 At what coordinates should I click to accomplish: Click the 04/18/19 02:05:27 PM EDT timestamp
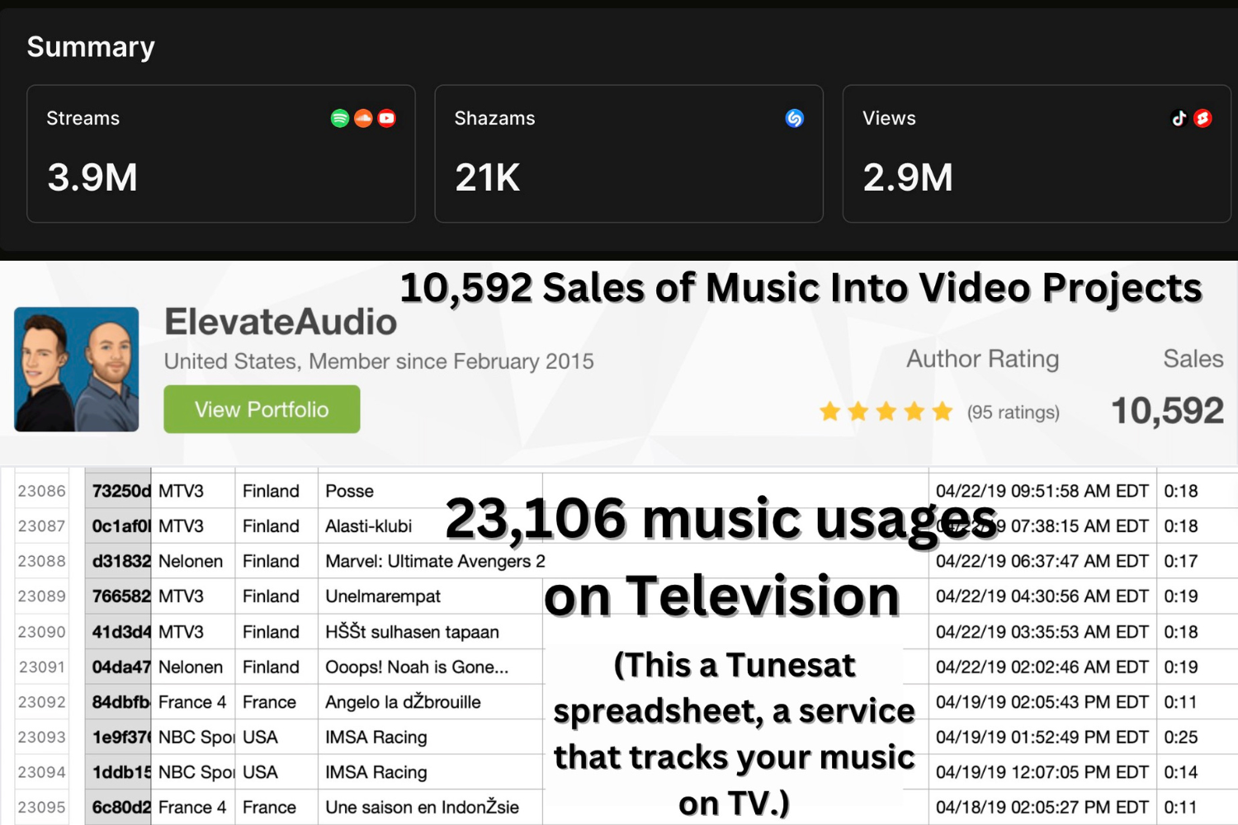point(1042,807)
